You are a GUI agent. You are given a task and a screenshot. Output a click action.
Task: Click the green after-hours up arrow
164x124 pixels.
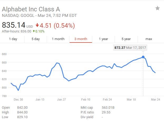pyautogui.click(x=34, y=31)
